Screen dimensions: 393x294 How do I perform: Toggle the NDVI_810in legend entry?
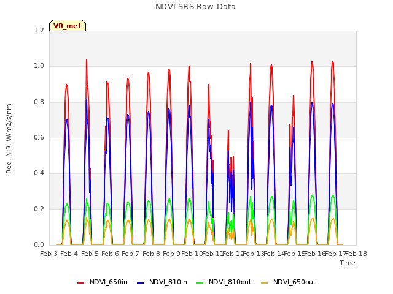[162, 282]
